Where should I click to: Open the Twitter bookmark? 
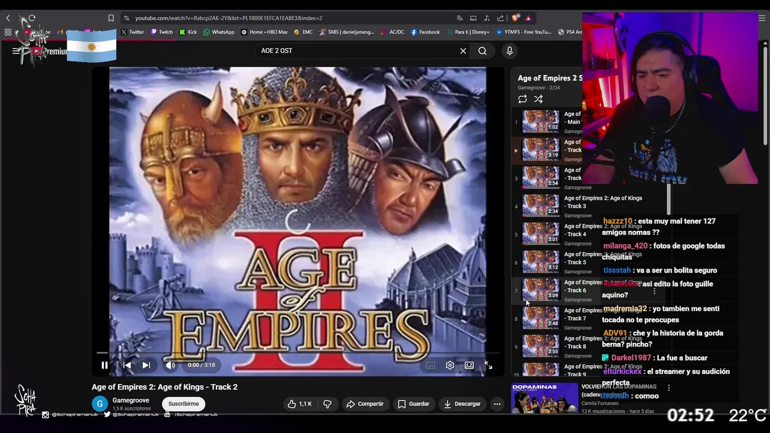132,32
